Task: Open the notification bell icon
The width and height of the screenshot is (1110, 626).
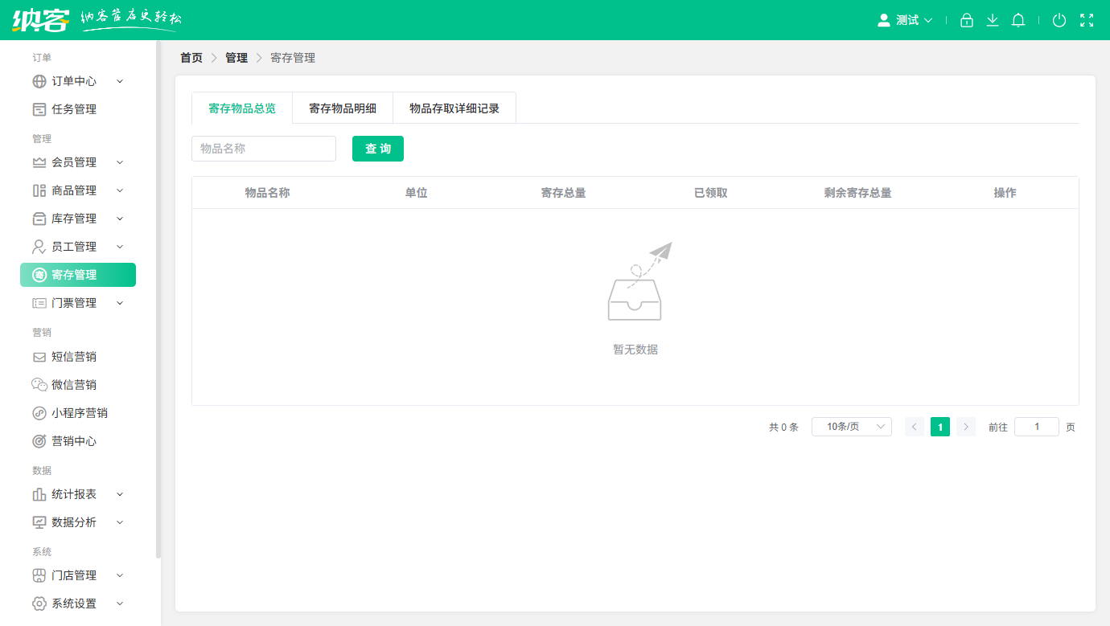Action: click(1017, 19)
